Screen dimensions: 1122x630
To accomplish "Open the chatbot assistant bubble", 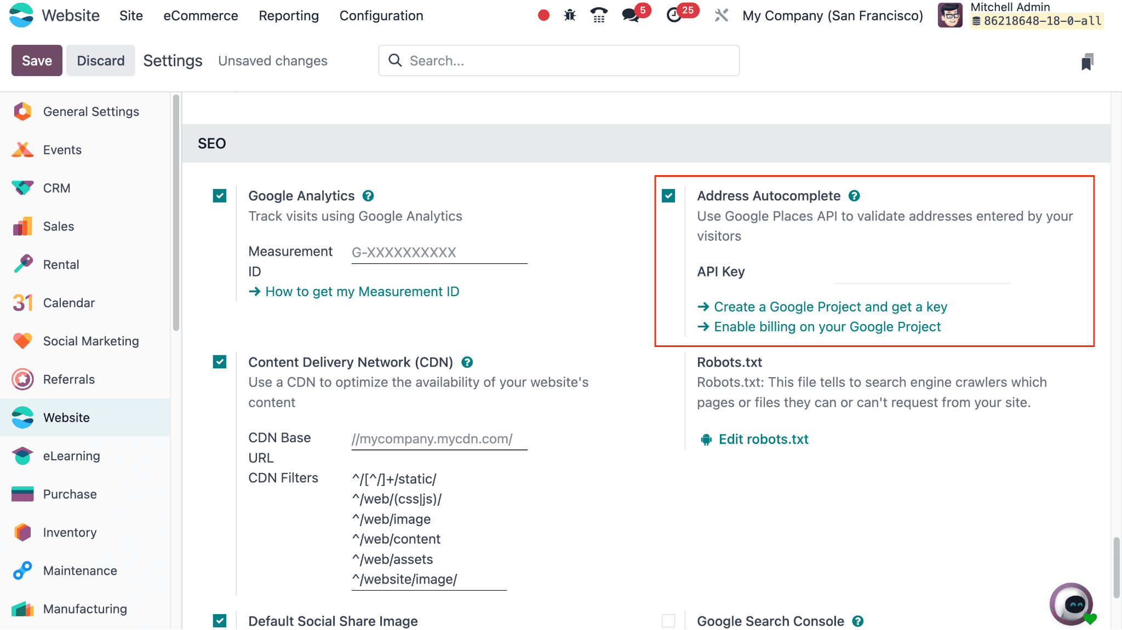I will point(1072,604).
